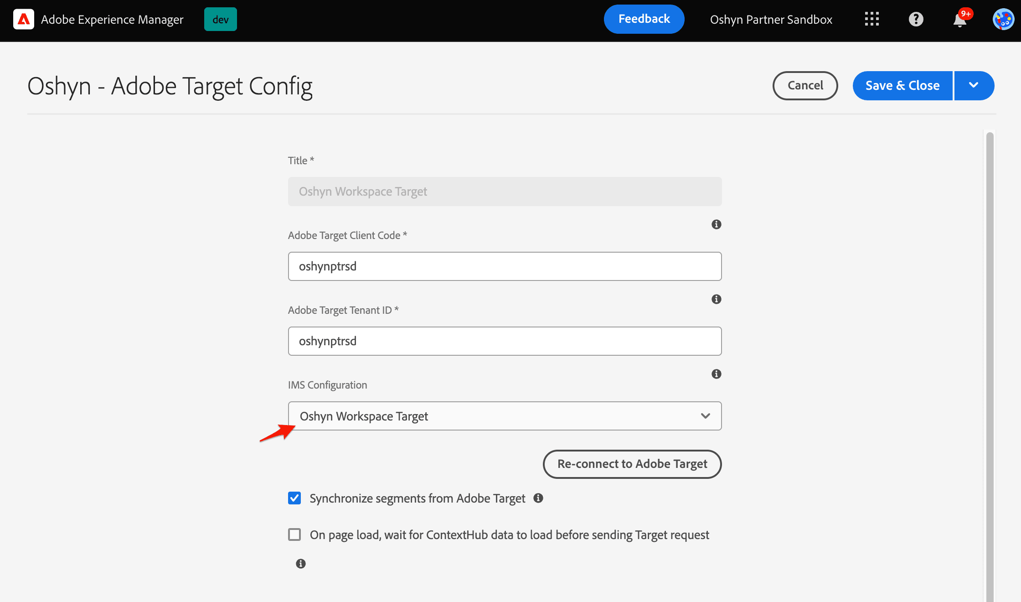This screenshot has height=602, width=1021.
Task: Show info for IMS Configuration
Action: pyautogui.click(x=716, y=374)
